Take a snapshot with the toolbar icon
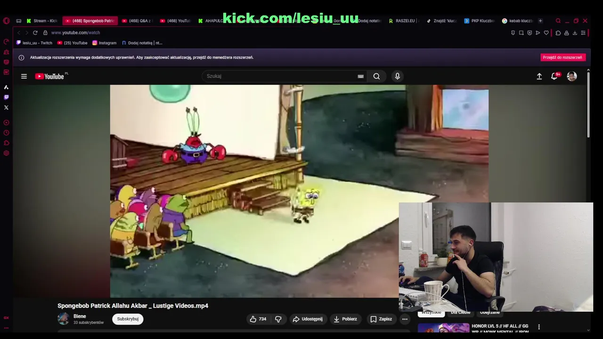This screenshot has height=339, width=603. click(x=521, y=32)
